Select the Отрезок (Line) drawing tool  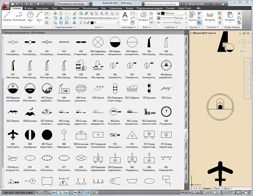tap(7, 16)
